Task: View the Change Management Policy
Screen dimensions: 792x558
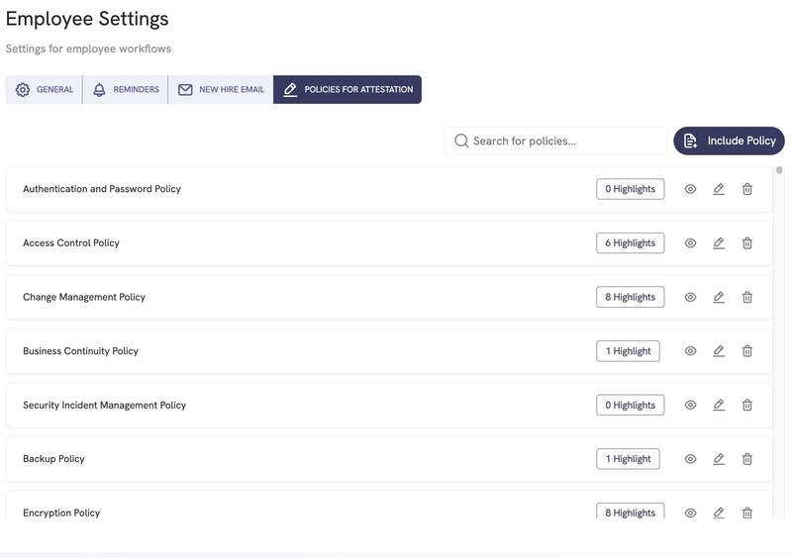Action: pos(690,297)
